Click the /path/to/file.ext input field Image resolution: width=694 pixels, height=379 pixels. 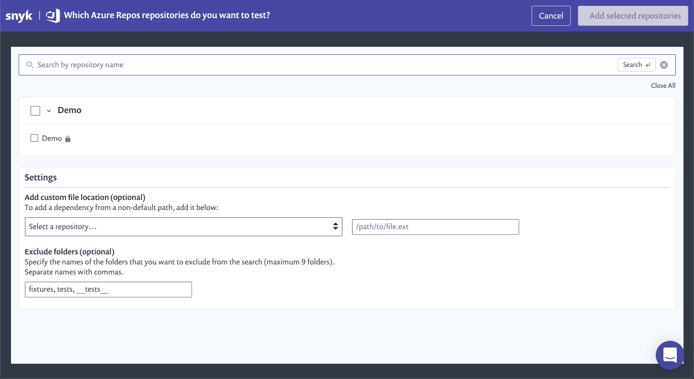(435, 227)
